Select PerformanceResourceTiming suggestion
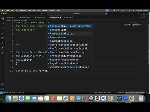The height and width of the screenshot is (112, 150). (x=70, y=45)
